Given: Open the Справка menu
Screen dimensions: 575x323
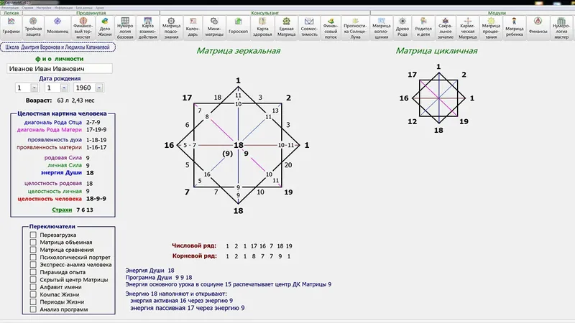Looking at the screenshot, I should coord(27,8).
